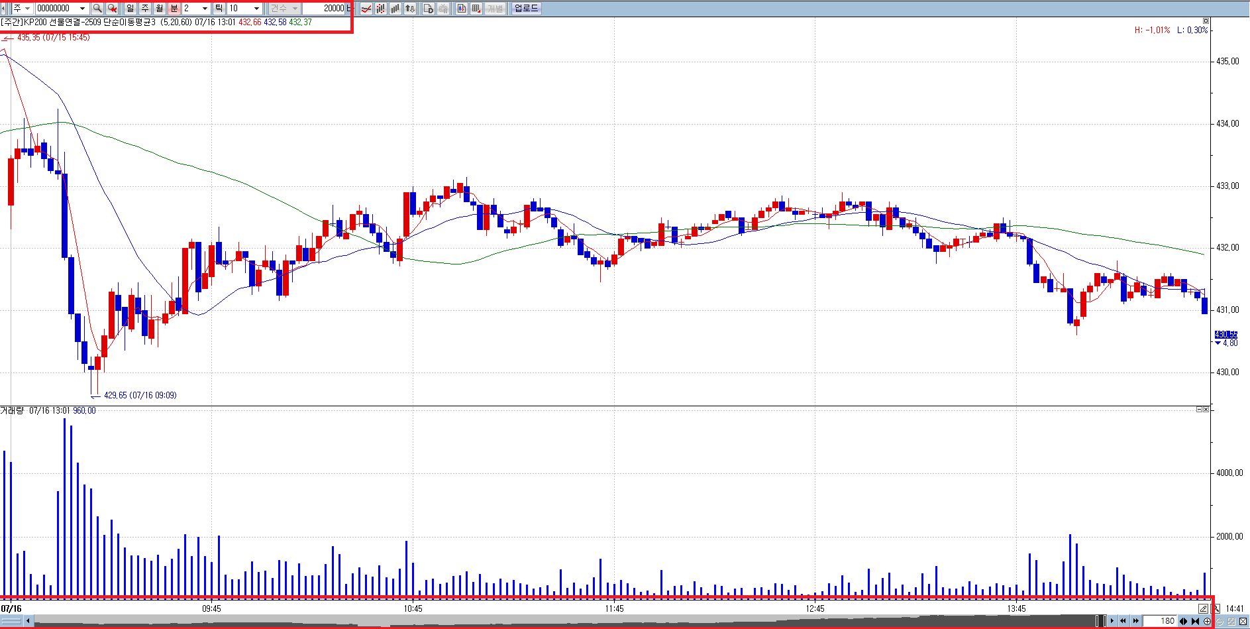The width and height of the screenshot is (1250, 629).
Task: Click the 업로드 button
Action: [x=527, y=9]
